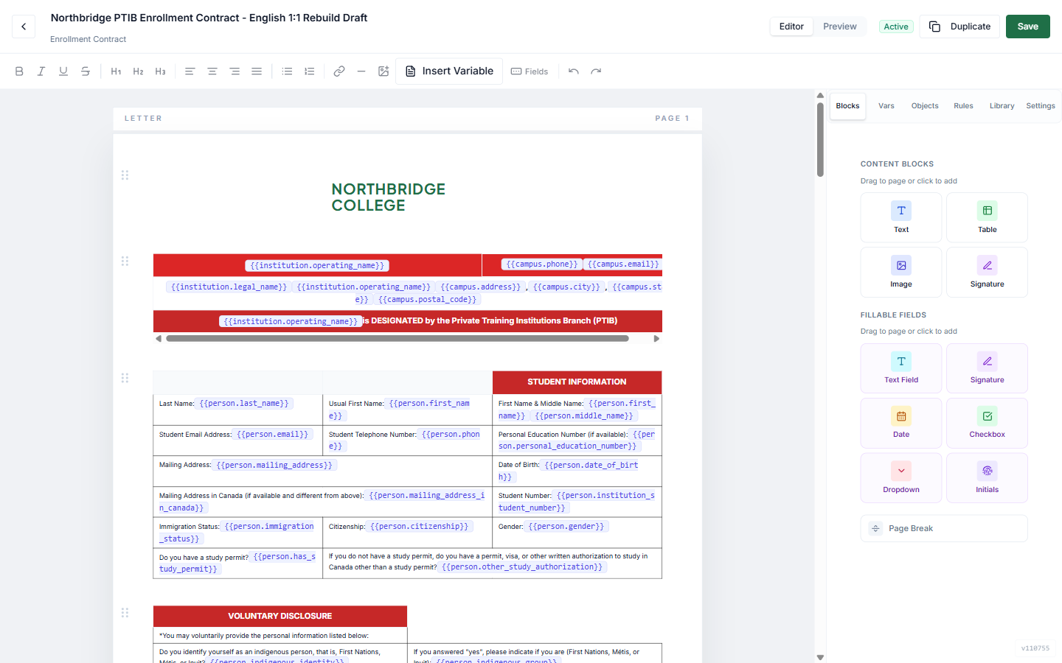Select drag handle beside Student Information table

click(x=125, y=378)
